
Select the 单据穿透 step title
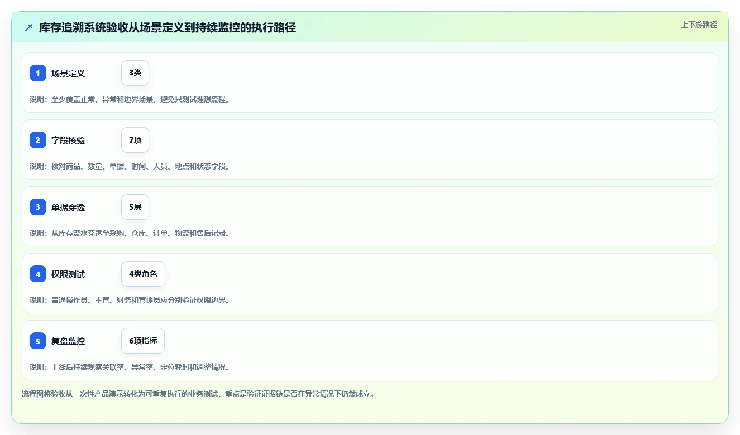pyautogui.click(x=68, y=207)
